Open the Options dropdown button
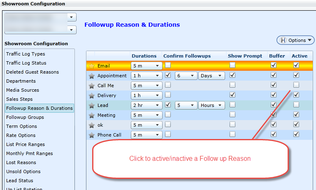This screenshot has height=190, width=316. (x=296, y=40)
